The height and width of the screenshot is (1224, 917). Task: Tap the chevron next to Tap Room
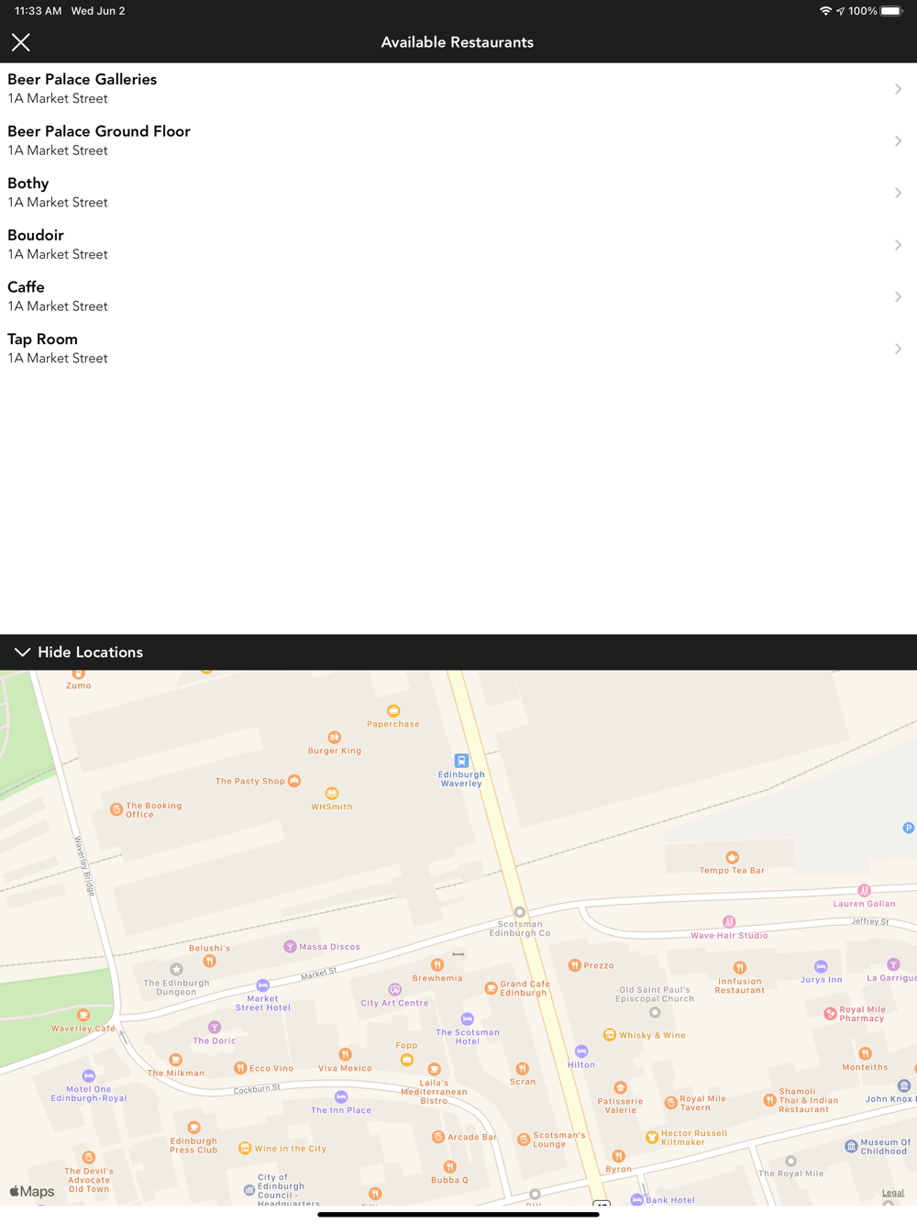(898, 349)
